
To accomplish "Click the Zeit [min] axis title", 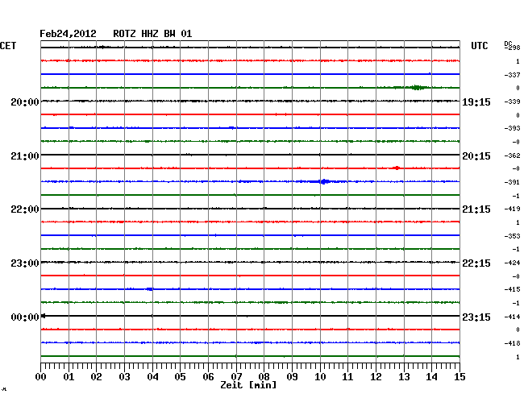I will 248,385.
